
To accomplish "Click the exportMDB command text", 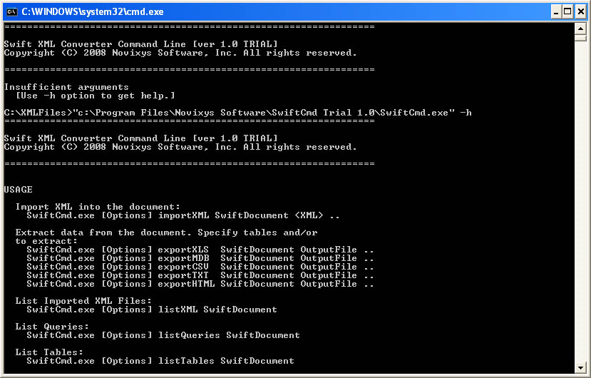I will click(183, 258).
